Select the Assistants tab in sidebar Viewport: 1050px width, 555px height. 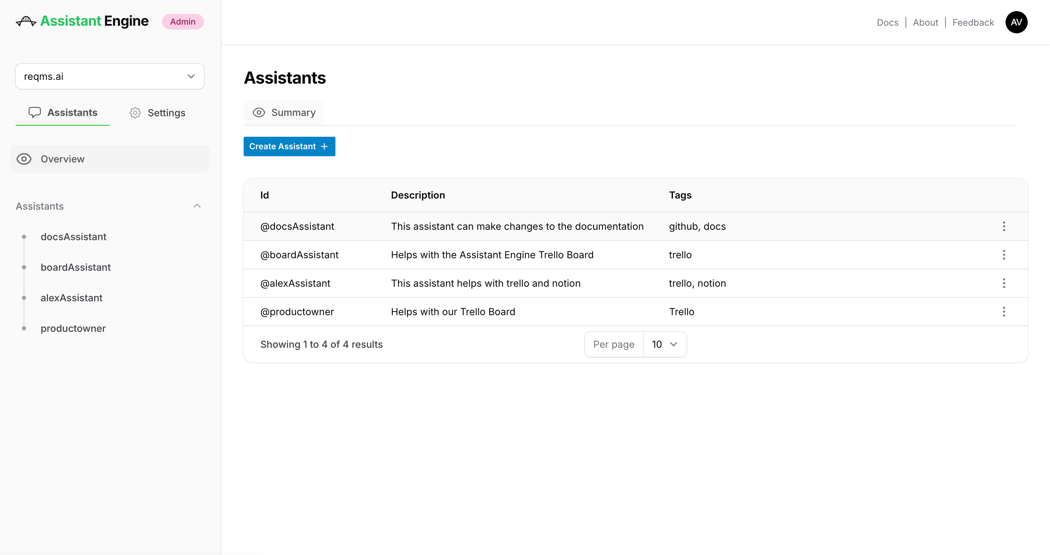tap(63, 113)
